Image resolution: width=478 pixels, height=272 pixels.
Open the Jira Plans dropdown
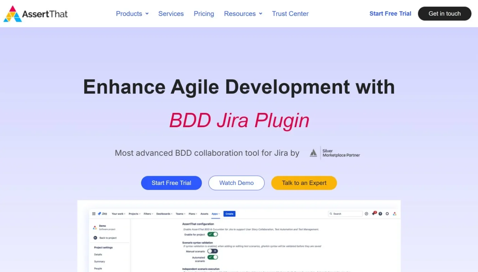[x=193, y=214]
